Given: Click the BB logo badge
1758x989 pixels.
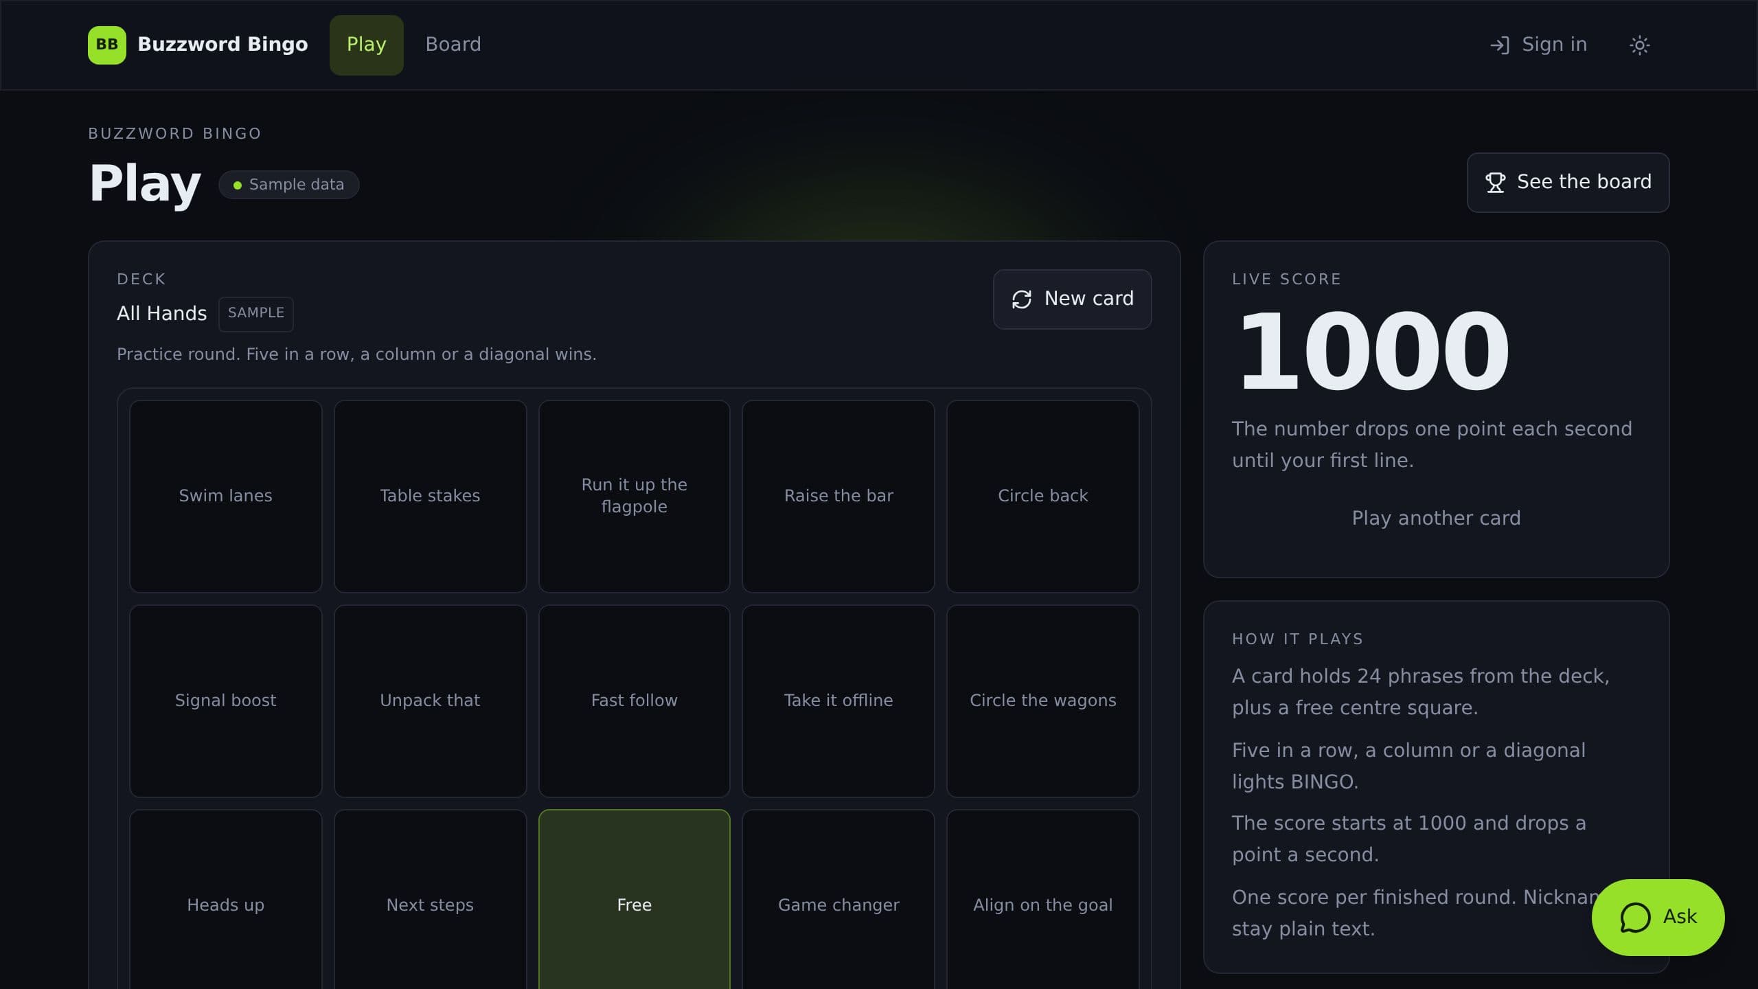Looking at the screenshot, I should coord(106,45).
